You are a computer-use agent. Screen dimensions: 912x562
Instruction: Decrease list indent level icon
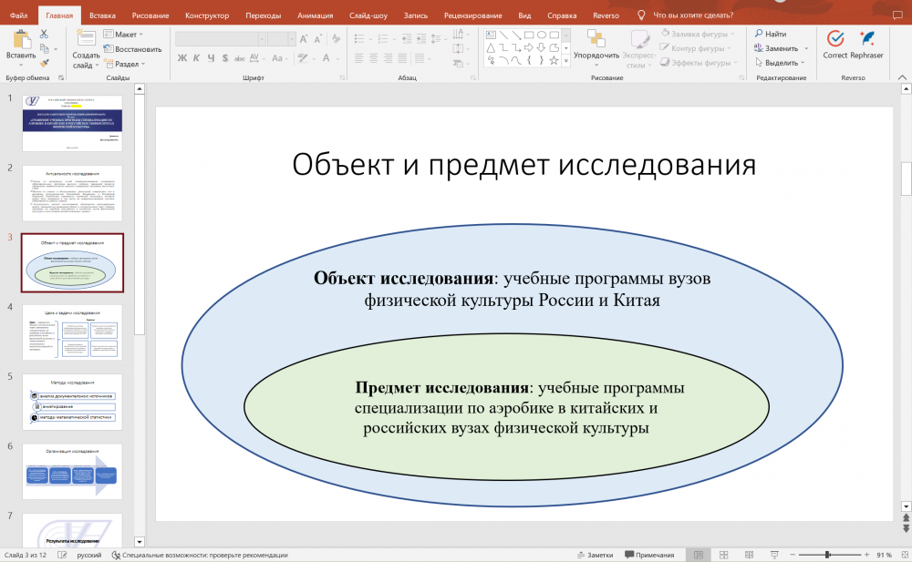(407, 39)
